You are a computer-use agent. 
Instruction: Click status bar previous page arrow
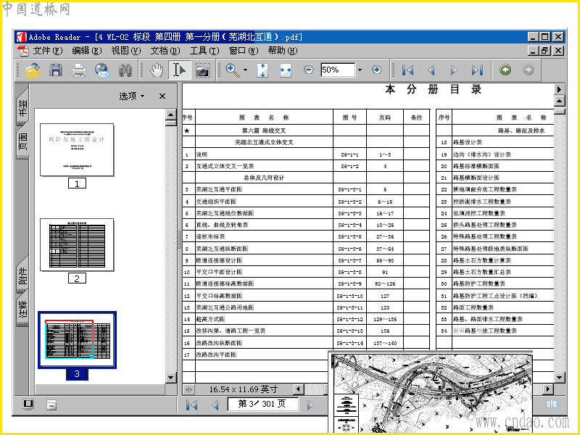pos(215,405)
